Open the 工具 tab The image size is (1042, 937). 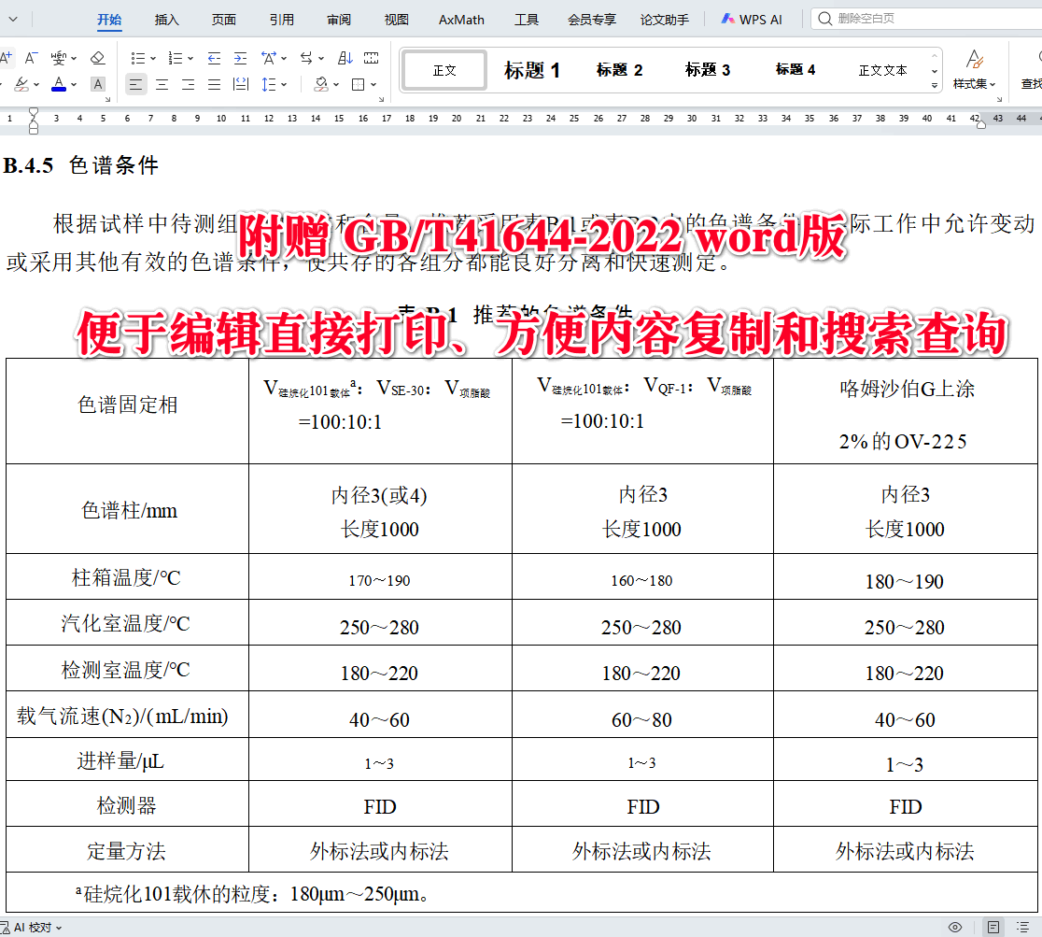(x=527, y=20)
